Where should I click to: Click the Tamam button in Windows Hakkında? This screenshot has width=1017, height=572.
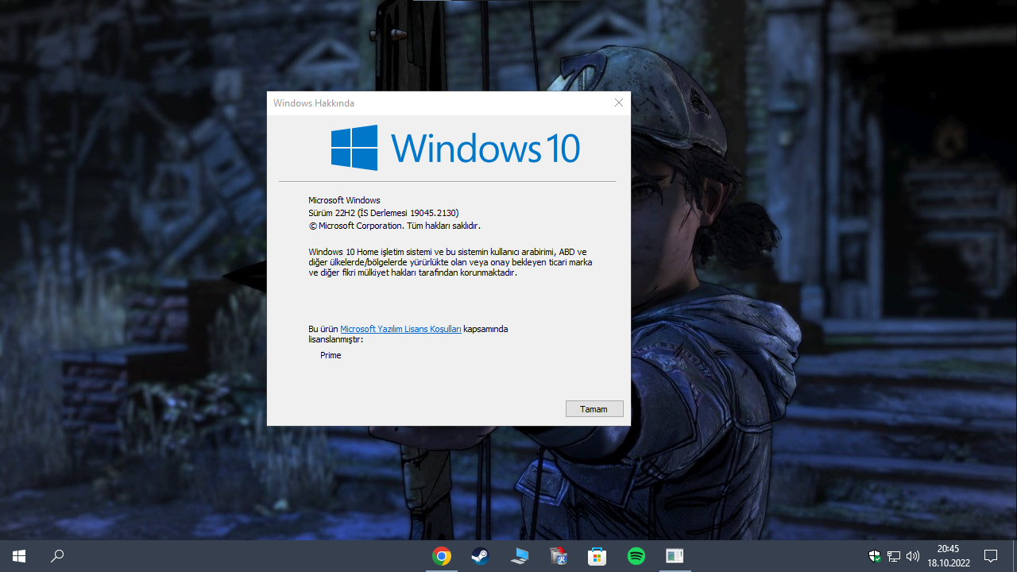coord(594,409)
